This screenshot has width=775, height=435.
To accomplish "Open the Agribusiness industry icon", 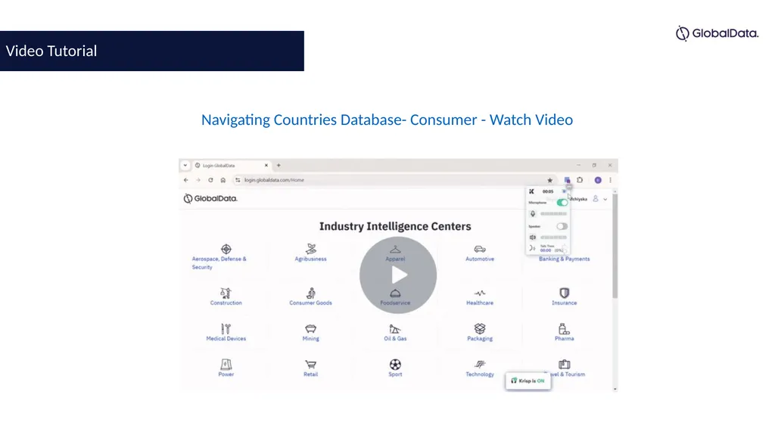I will [x=311, y=248].
